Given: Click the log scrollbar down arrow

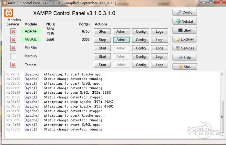Looking at the screenshot, I should click(222, 135).
